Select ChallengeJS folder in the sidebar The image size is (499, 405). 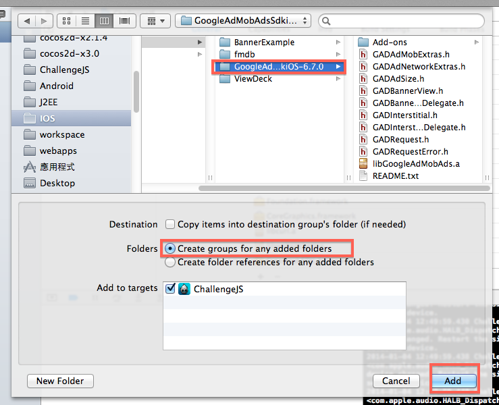(x=72, y=70)
